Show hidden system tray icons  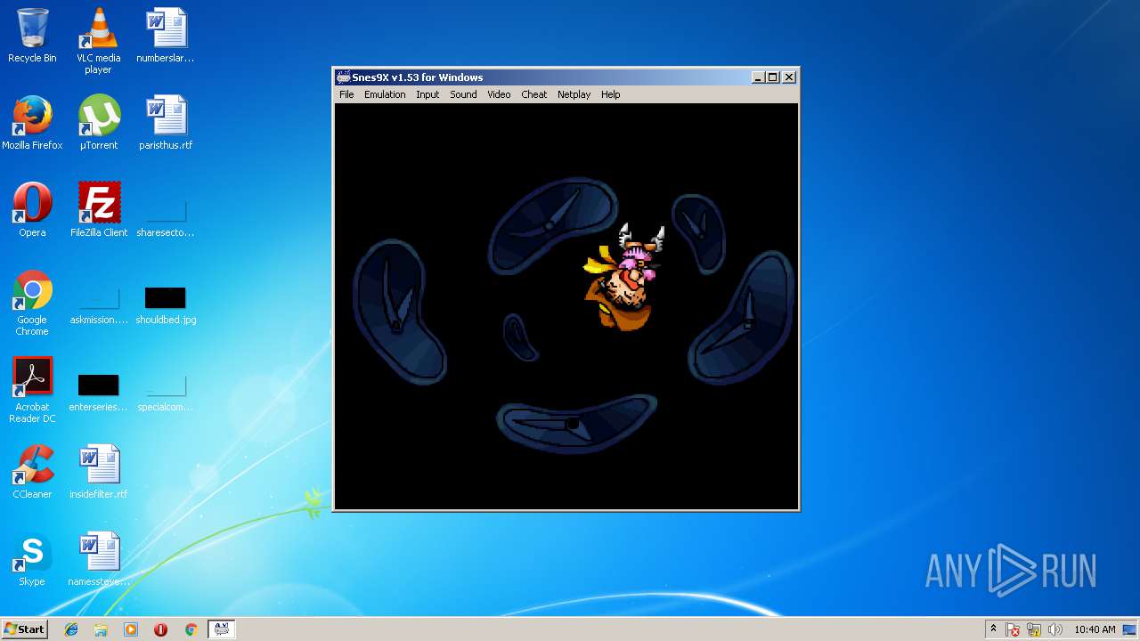[993, 629]
